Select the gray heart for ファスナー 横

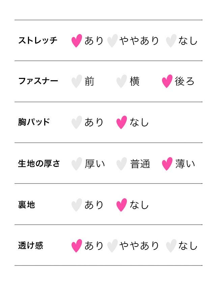tap(122, 82)
